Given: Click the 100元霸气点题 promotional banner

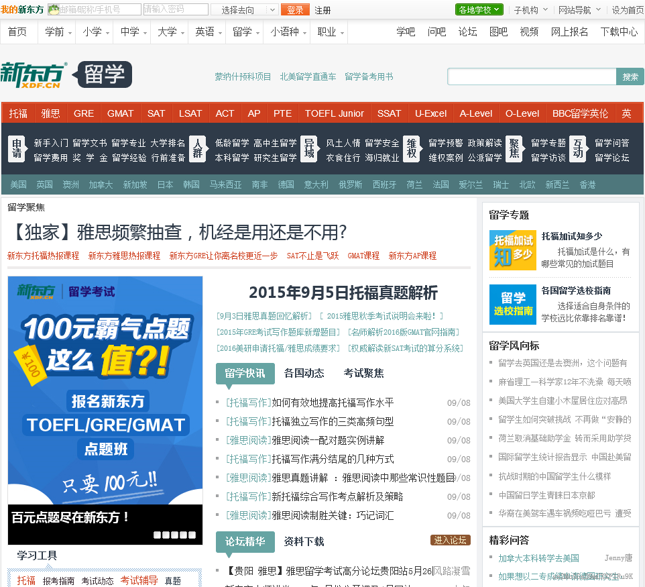Looking at the screenshot, I should pos(105,390).
